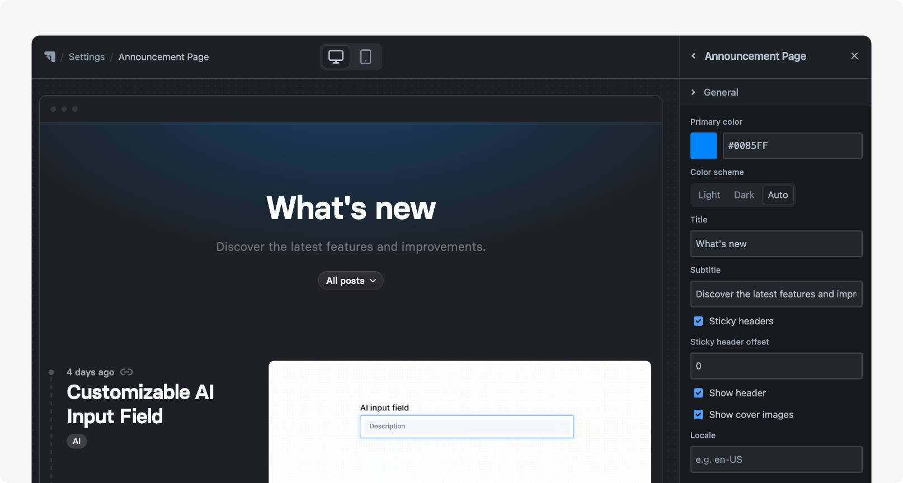Click the Sticky header offset field
This screenshot has height=483, width=903.
click(776, 366)
